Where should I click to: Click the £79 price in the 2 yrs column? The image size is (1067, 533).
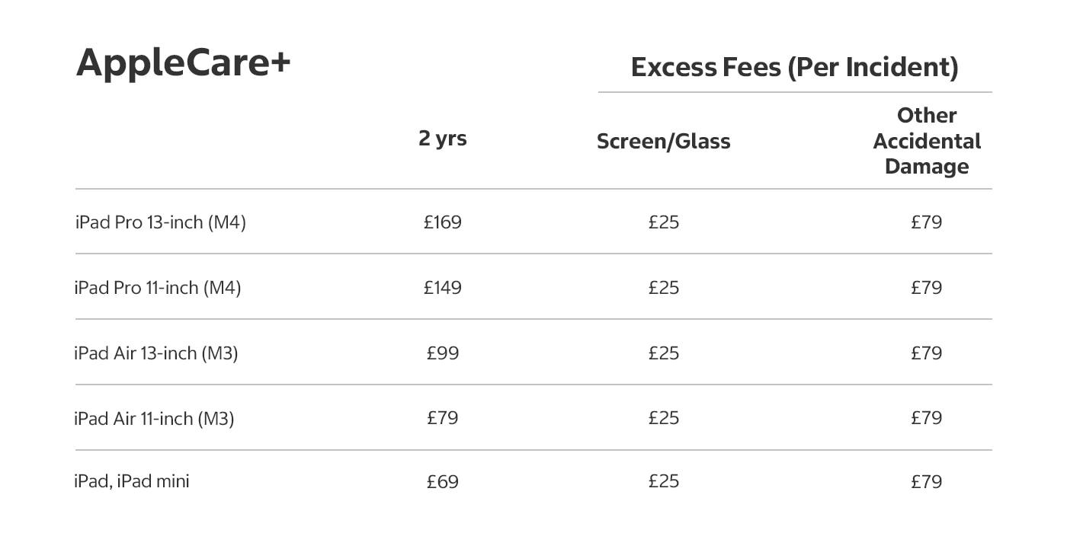[443, 418]
